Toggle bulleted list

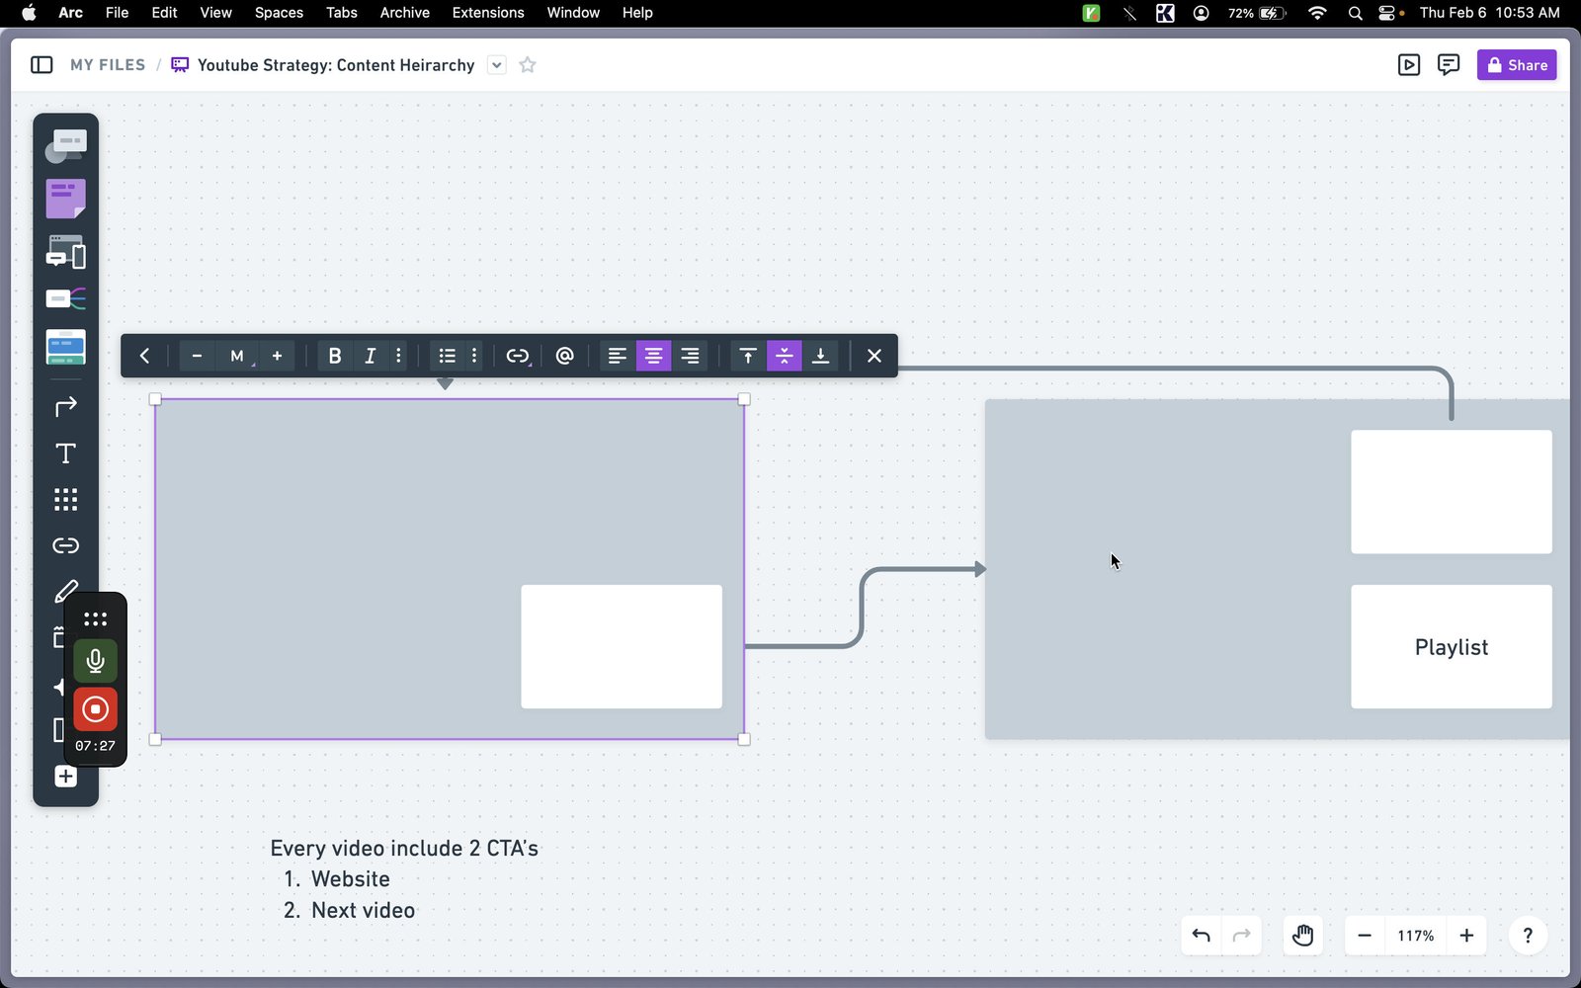[447, 356]
